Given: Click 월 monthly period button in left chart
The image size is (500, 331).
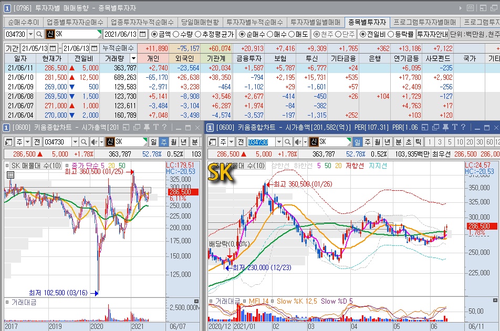Looking at the screenshot, I should [x=173, y=142].
